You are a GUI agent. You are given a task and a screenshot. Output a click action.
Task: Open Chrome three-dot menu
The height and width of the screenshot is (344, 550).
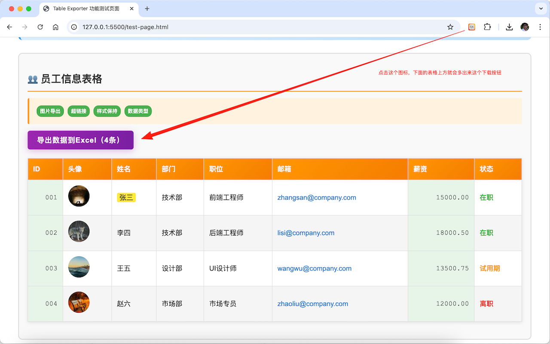click(x=540, y=27)
